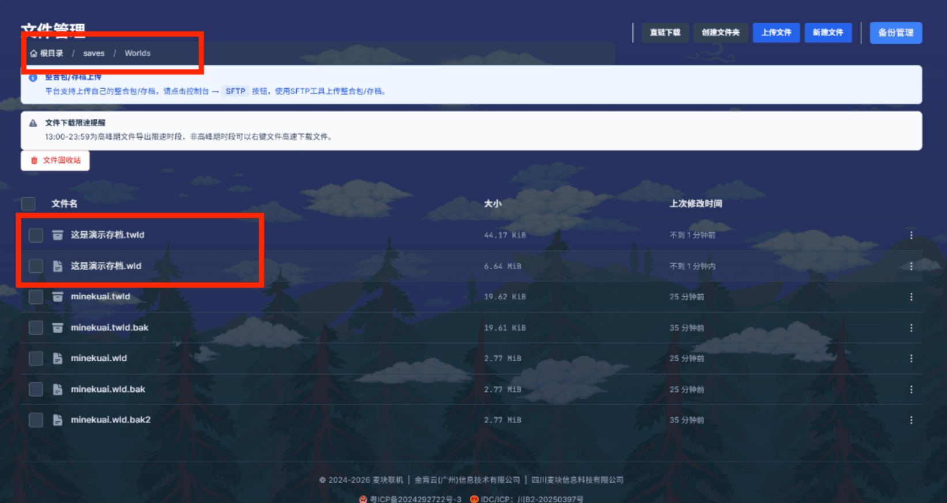The width and height of the screenshot is (947, 503).
Task: Select the checkbox for minekuai.wld.bak
Action: coord(36,389)
